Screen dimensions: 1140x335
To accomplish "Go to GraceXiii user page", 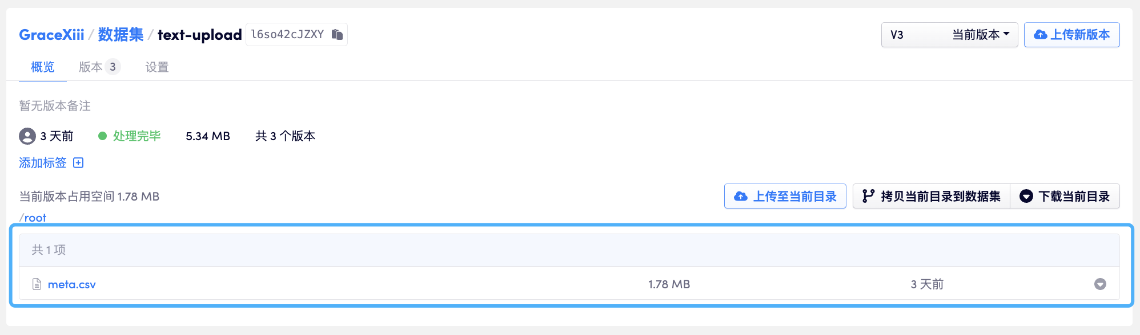I will 51,35.
